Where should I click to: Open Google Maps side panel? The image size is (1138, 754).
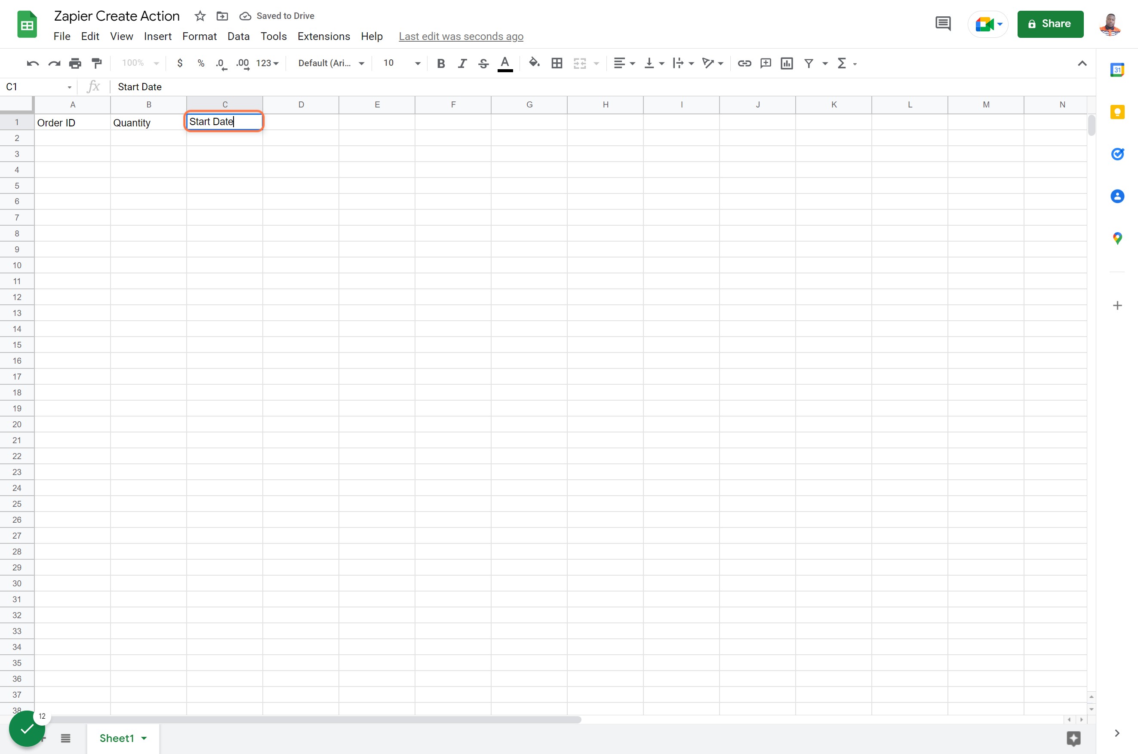1117,238
